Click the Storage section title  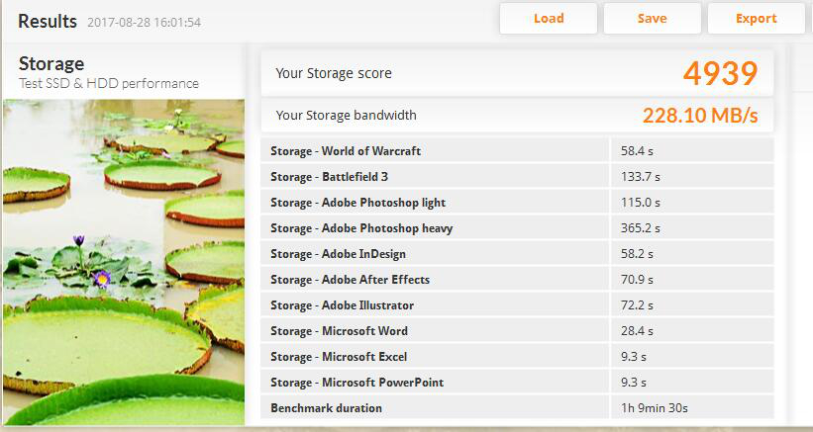51,64
